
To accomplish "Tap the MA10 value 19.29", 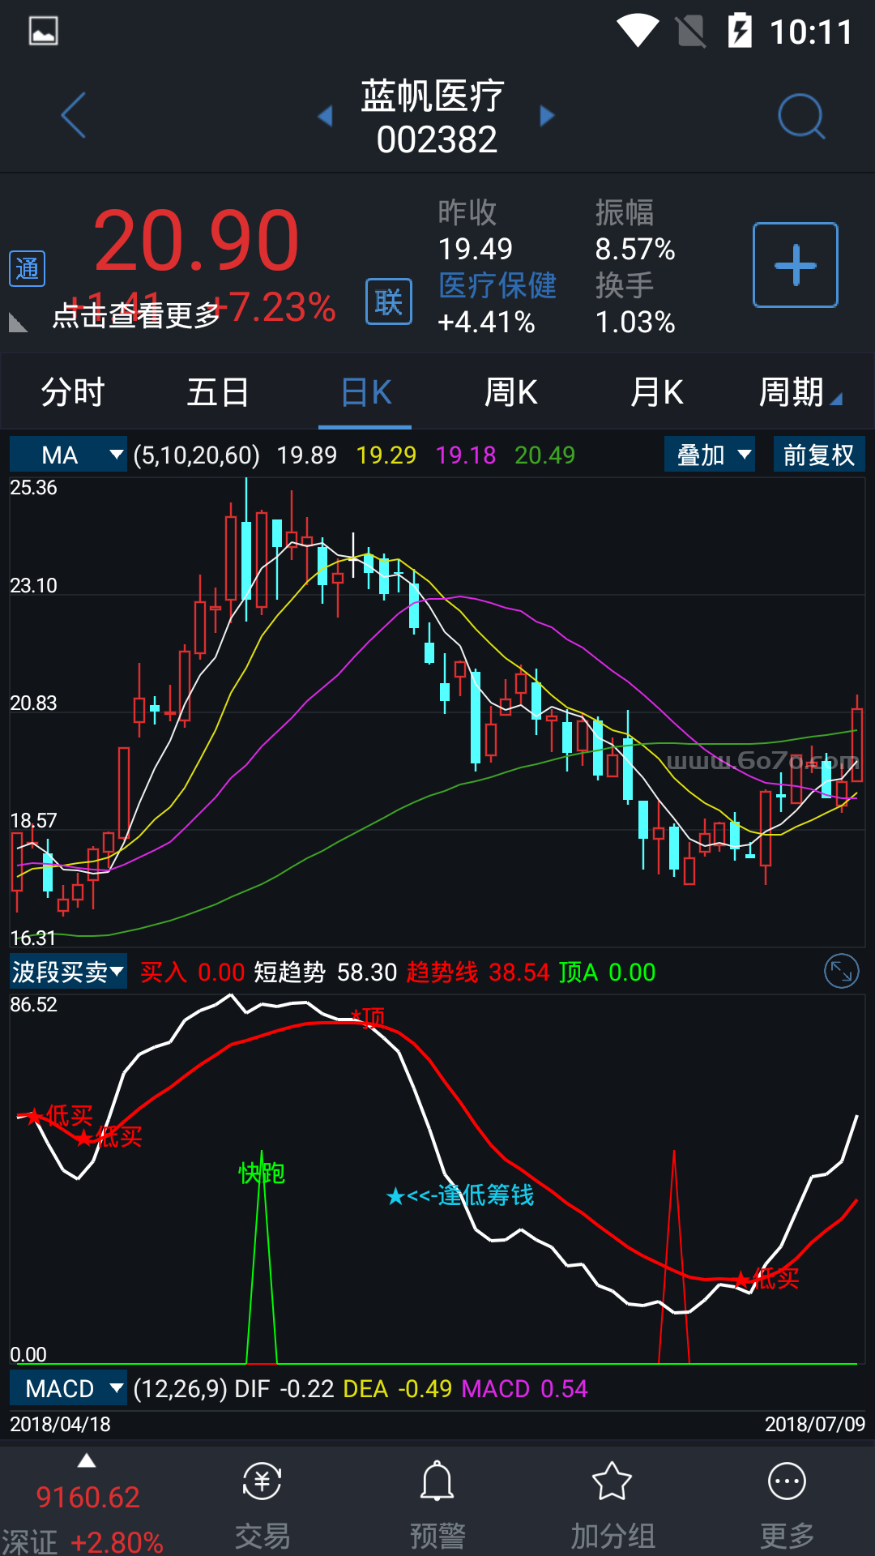I will pyautogui.click(x=386, y=455).
